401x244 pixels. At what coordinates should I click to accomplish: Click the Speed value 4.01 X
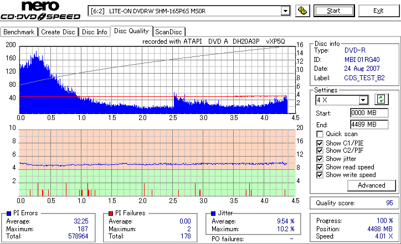pos(384,236)
